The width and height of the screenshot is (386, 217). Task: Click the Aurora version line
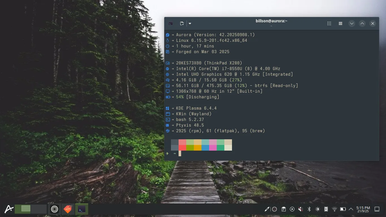point(215,35)
